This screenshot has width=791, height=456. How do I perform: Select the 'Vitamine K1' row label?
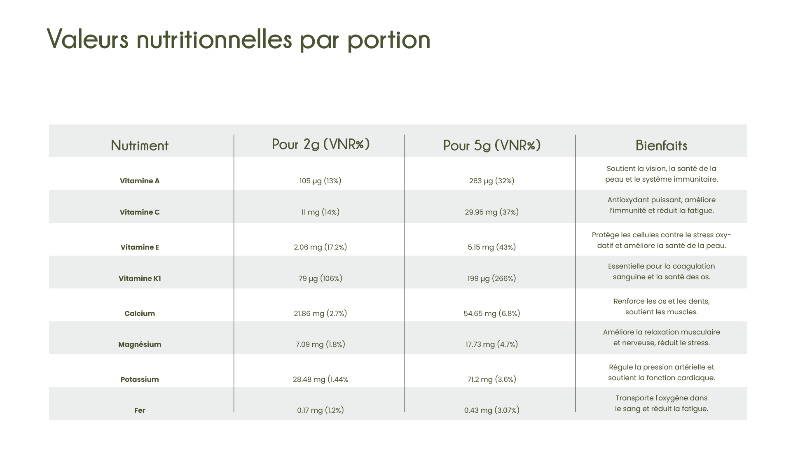[x=140, y=278]
